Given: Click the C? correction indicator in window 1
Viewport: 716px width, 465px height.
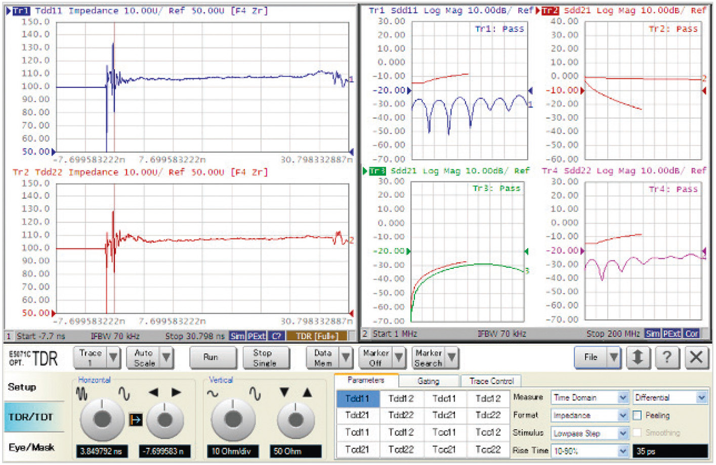Looking at the screenshot, I should (276, 336).
